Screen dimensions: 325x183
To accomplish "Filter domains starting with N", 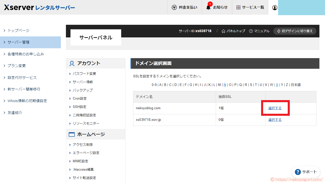I will [225, 85].
